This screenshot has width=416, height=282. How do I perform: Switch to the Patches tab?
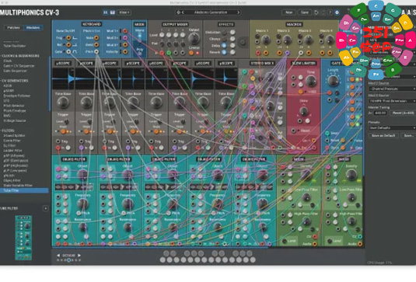coord(14,27)
